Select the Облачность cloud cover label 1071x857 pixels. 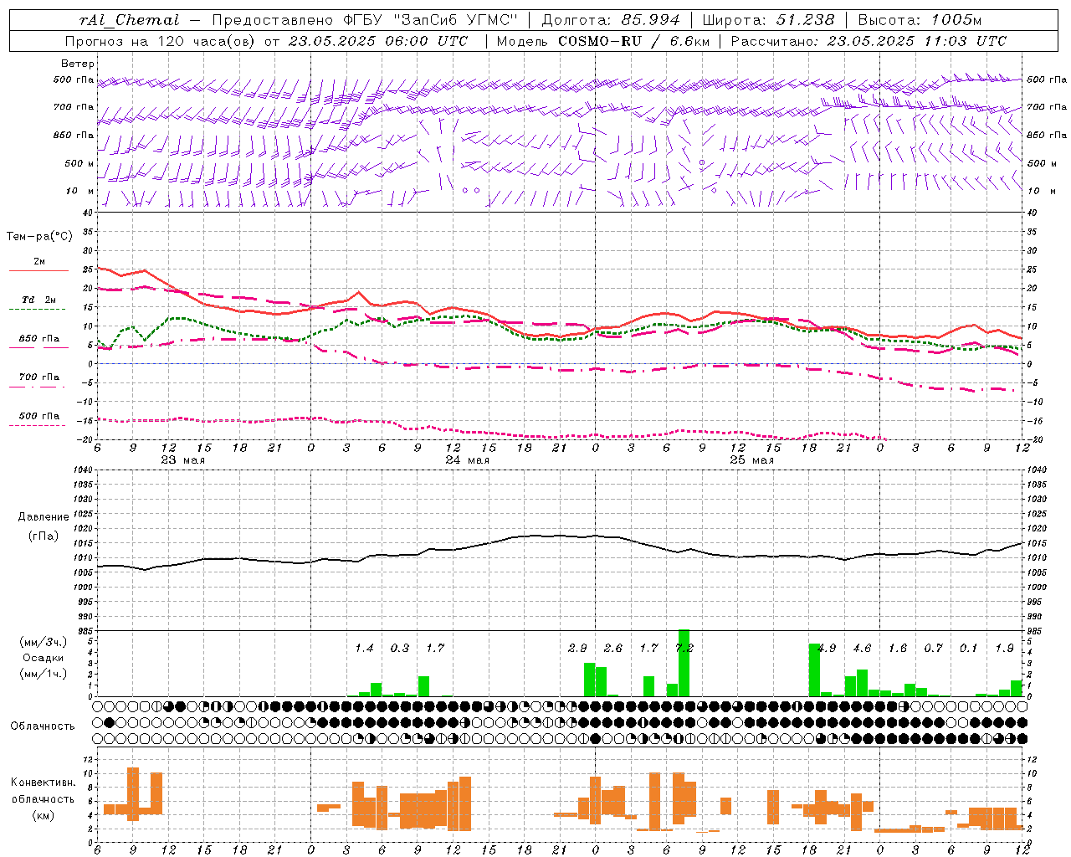click(x=43, y=726)
